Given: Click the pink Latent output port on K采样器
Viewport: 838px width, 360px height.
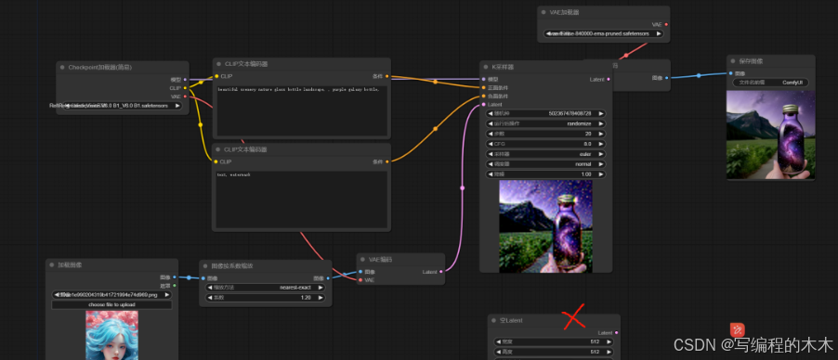Looking at the screenshot, I should click(x=609, y=79).
